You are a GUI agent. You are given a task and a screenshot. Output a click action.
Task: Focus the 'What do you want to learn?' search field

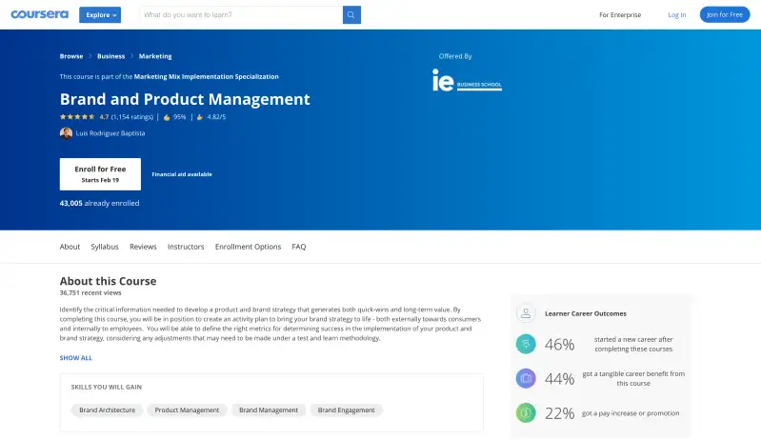tap(241, 15)
